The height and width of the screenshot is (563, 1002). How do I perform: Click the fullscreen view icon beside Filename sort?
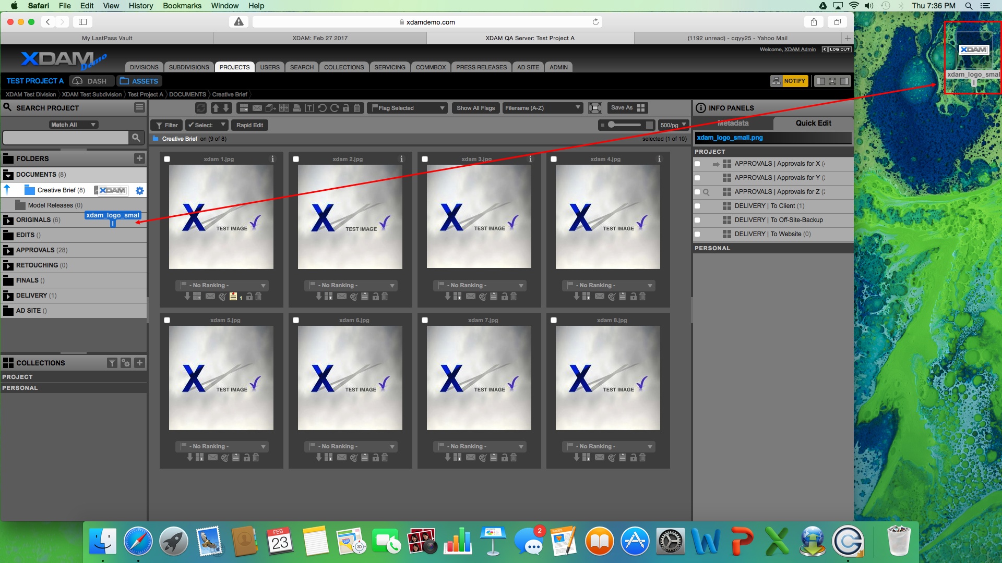(595, 108)
